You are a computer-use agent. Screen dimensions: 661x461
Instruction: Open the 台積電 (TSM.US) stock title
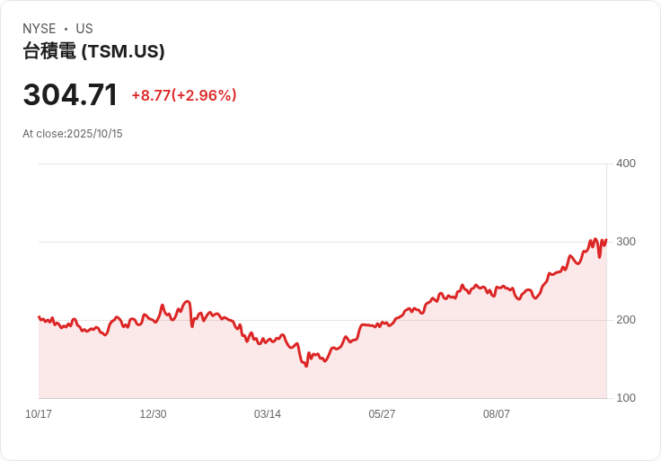click(x=93, y=52)
